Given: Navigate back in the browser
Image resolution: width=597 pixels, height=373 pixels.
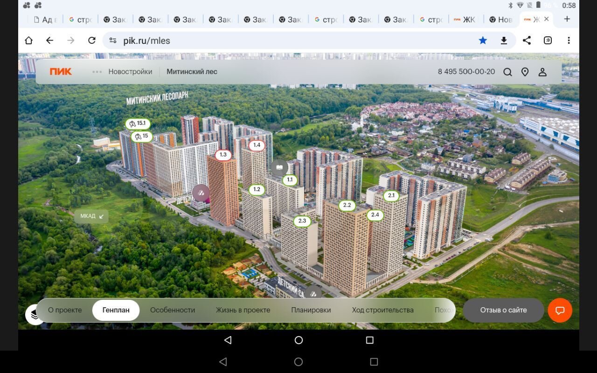Looking at the screenshot, I should (50, 41).
